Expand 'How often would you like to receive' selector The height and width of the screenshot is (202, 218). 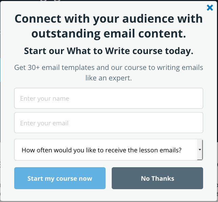point(109,150)
